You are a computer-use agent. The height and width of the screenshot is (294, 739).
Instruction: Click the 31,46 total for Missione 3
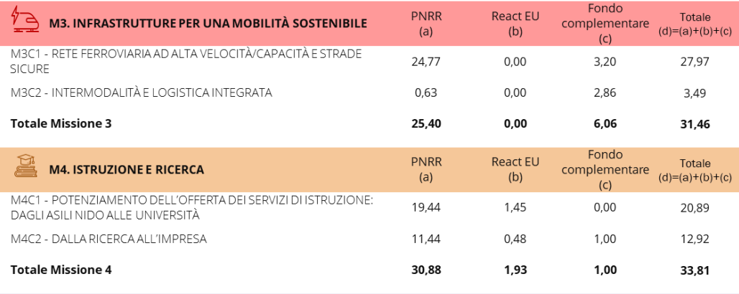[x=694, y=124]
